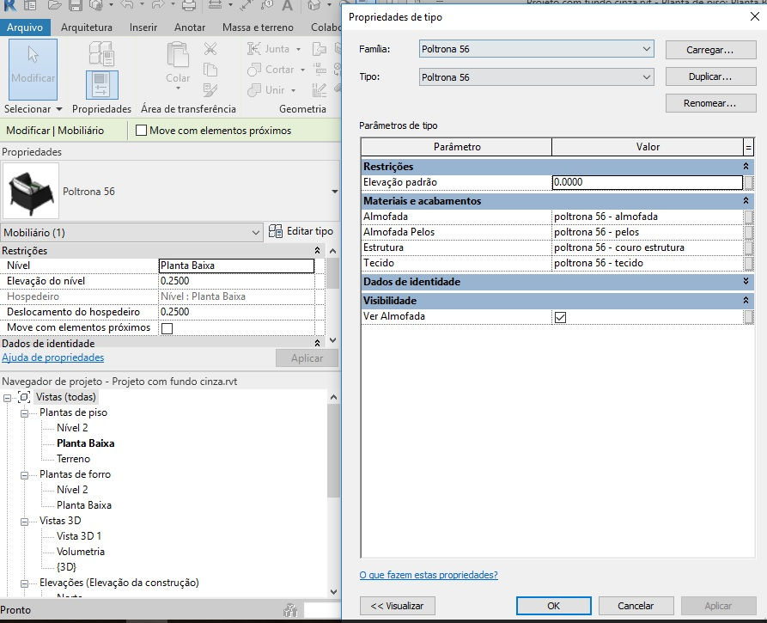Open the 'O que fazem estas propriedades?' link

click(429, 575)
